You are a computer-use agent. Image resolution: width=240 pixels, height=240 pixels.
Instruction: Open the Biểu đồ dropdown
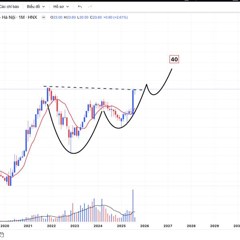[x=36, y=6]
